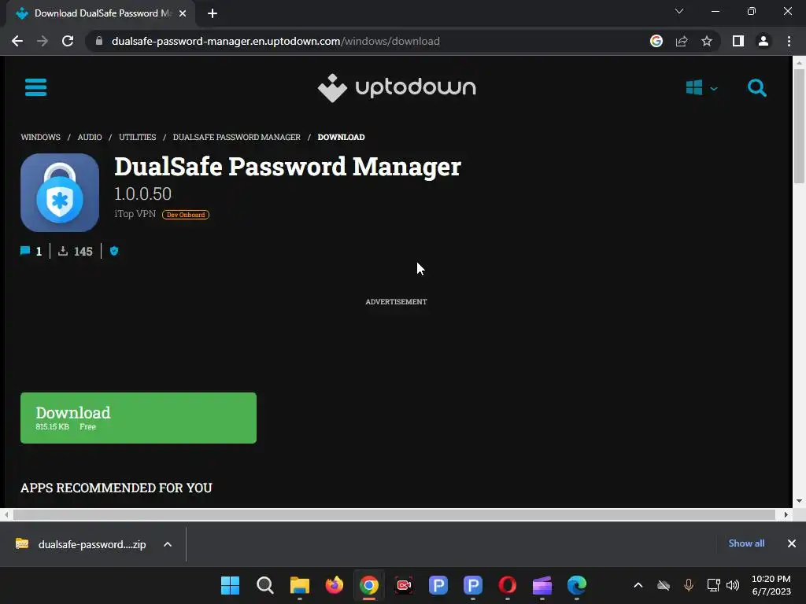
Task: Open the site search magnifier
Action: coord(756,88)
